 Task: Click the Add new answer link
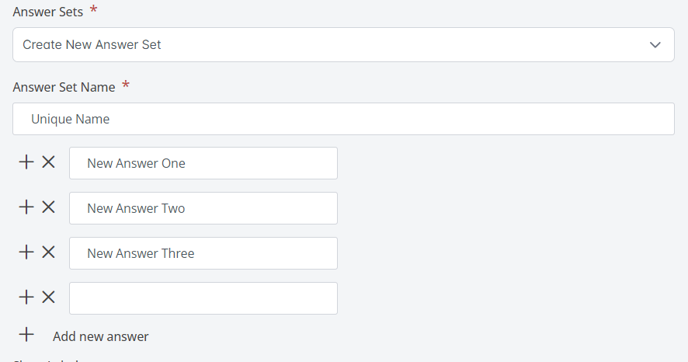(x=101, y=336)
